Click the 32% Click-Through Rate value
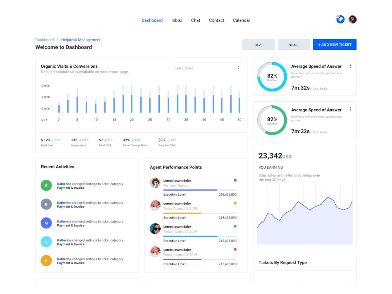Screen dimensions: 392x294 click(126, 140)
